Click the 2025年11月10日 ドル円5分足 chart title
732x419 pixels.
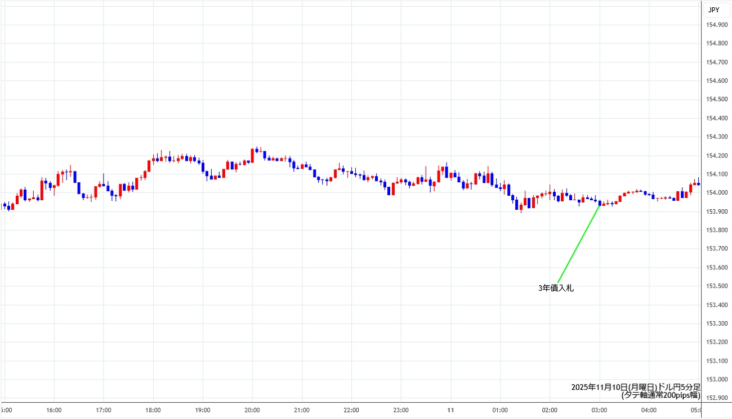635,388
